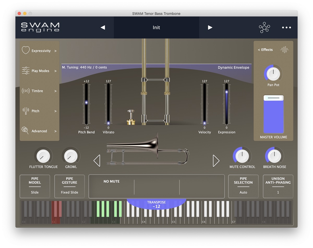Viewport: 313px width, 248px height.
Task: Click the Init preset name
Action: (156, 28)
